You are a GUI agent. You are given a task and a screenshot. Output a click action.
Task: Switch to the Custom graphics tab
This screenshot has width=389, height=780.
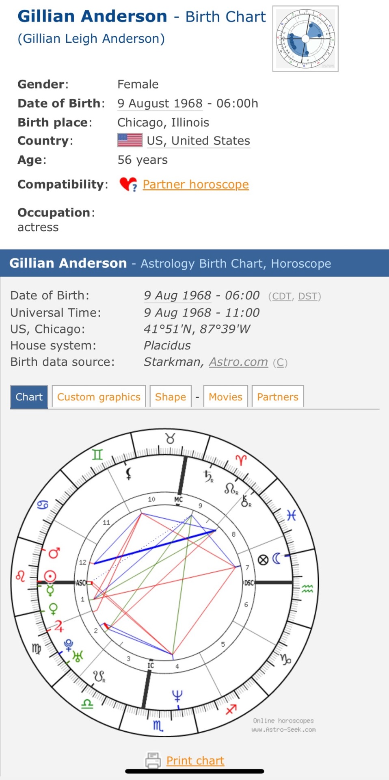tap(99, 396)
